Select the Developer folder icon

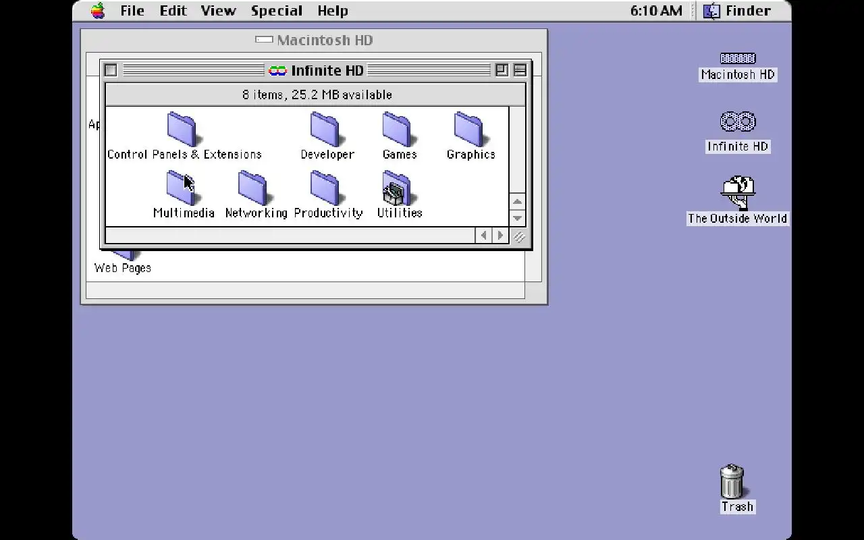326,130
